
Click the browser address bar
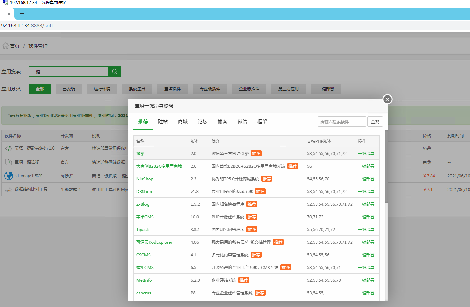(x=235, y=26)
